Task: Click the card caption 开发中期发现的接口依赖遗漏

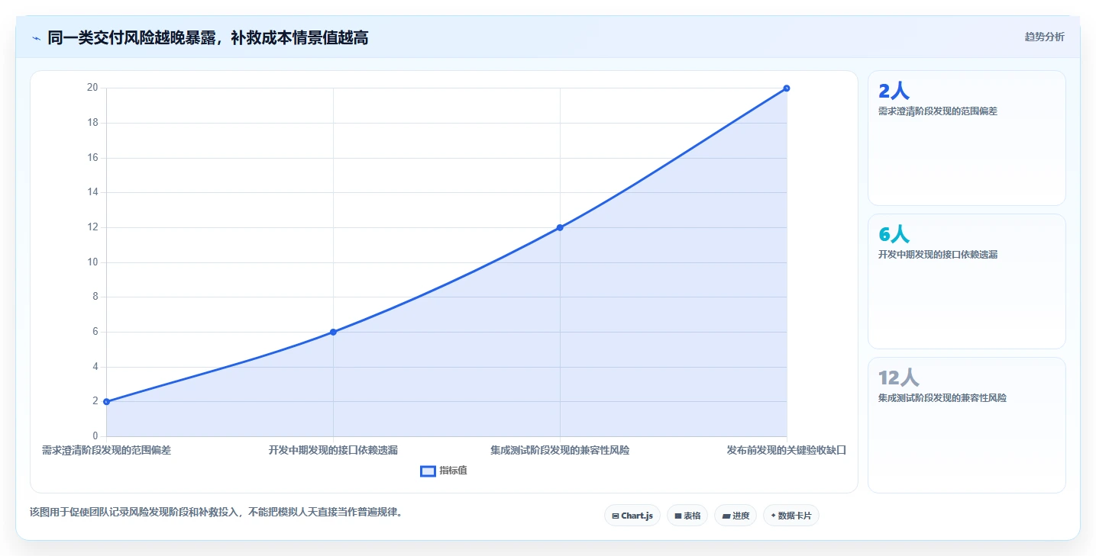Action: click(x=938, y=254)
